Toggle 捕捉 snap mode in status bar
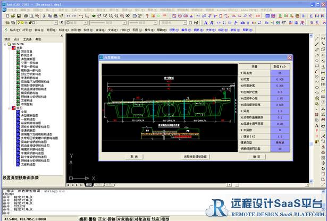 (x=83, y=218)
